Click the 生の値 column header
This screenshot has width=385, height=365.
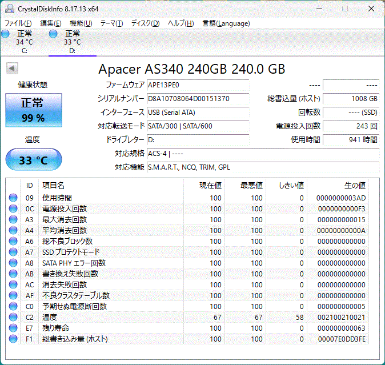click(x=338, y=185)
